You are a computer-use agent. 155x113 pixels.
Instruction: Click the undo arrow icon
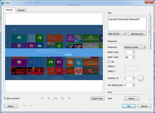24,106
